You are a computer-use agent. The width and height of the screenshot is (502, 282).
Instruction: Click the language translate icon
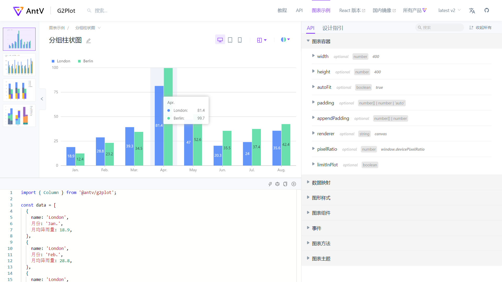[x=472, y=11]
